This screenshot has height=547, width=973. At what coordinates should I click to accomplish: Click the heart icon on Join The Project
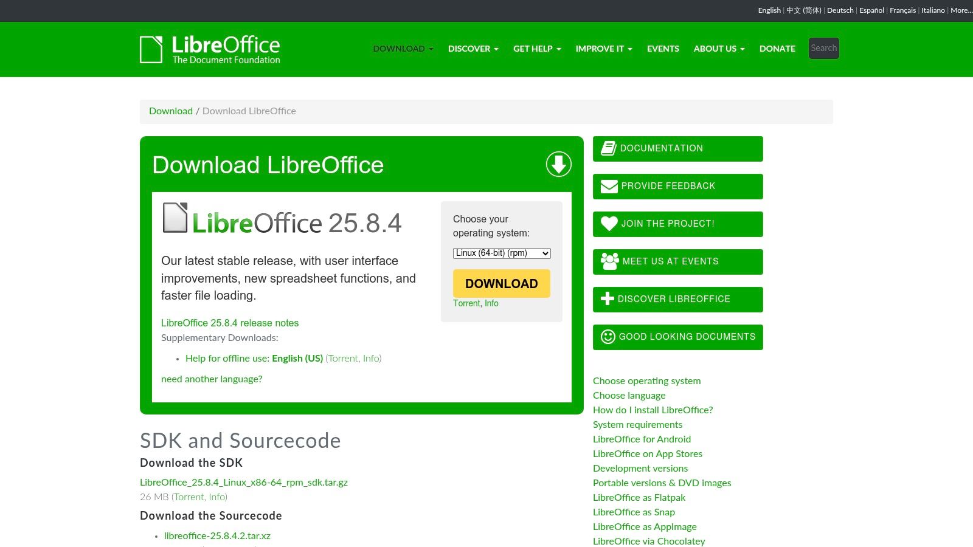pyautogui.click(x=609, y=224)
